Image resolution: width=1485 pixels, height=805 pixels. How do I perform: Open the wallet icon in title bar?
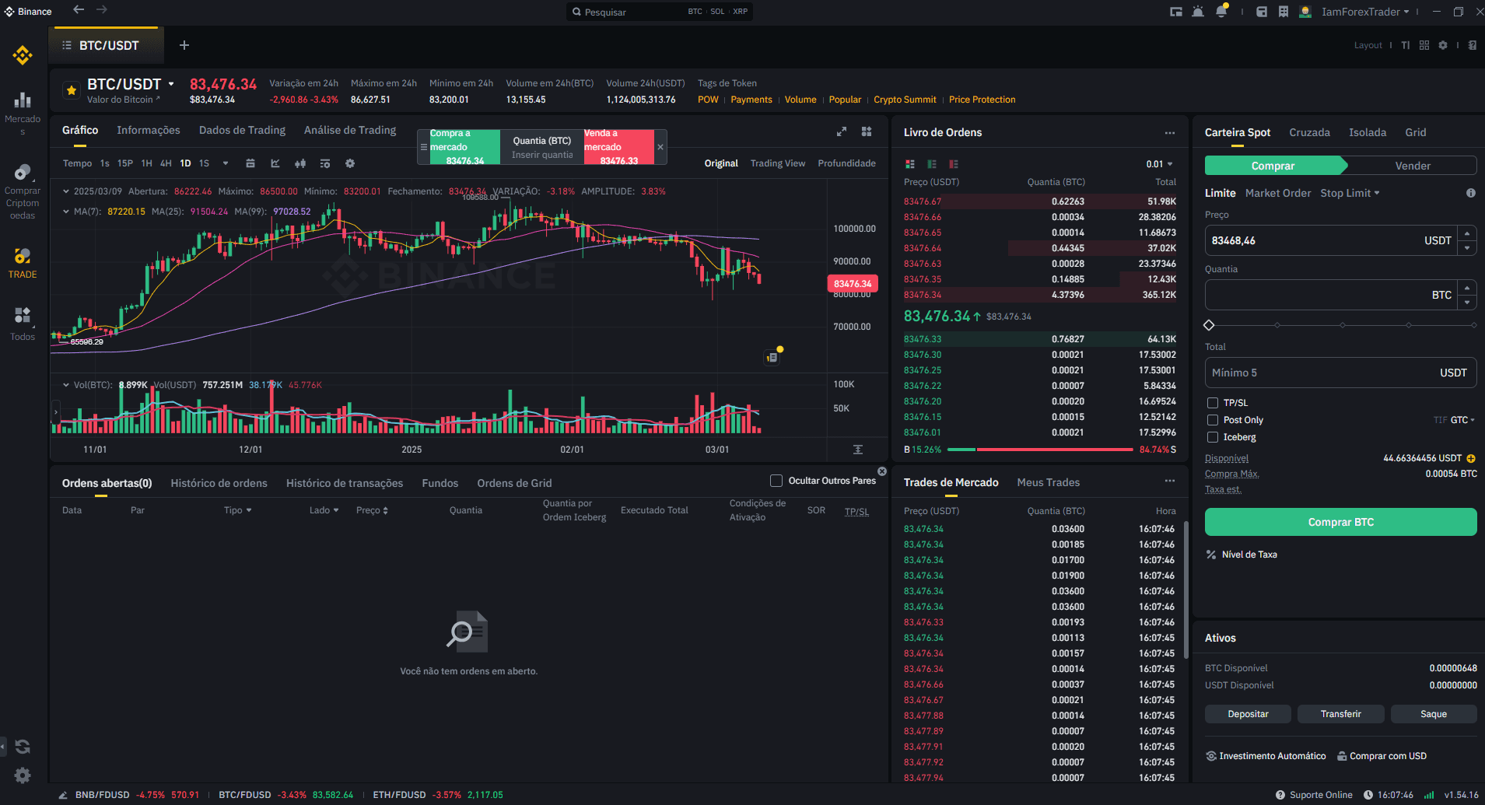pos(1262,12)
